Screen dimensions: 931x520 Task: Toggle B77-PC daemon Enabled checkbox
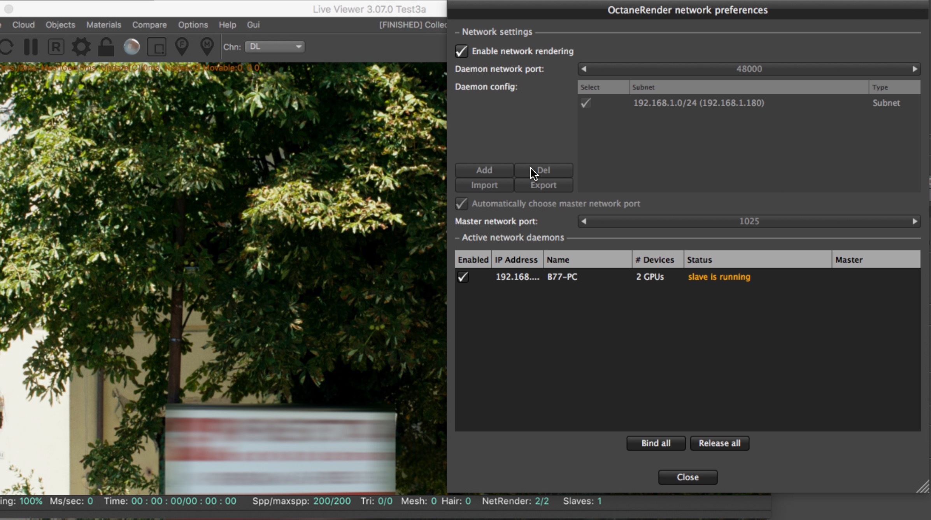click(463, 277)
